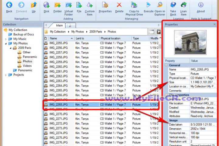The height and width of the screenshot is (146, 219).
Task: Select file IMG_2276.JPG
Action: [101, 142]
